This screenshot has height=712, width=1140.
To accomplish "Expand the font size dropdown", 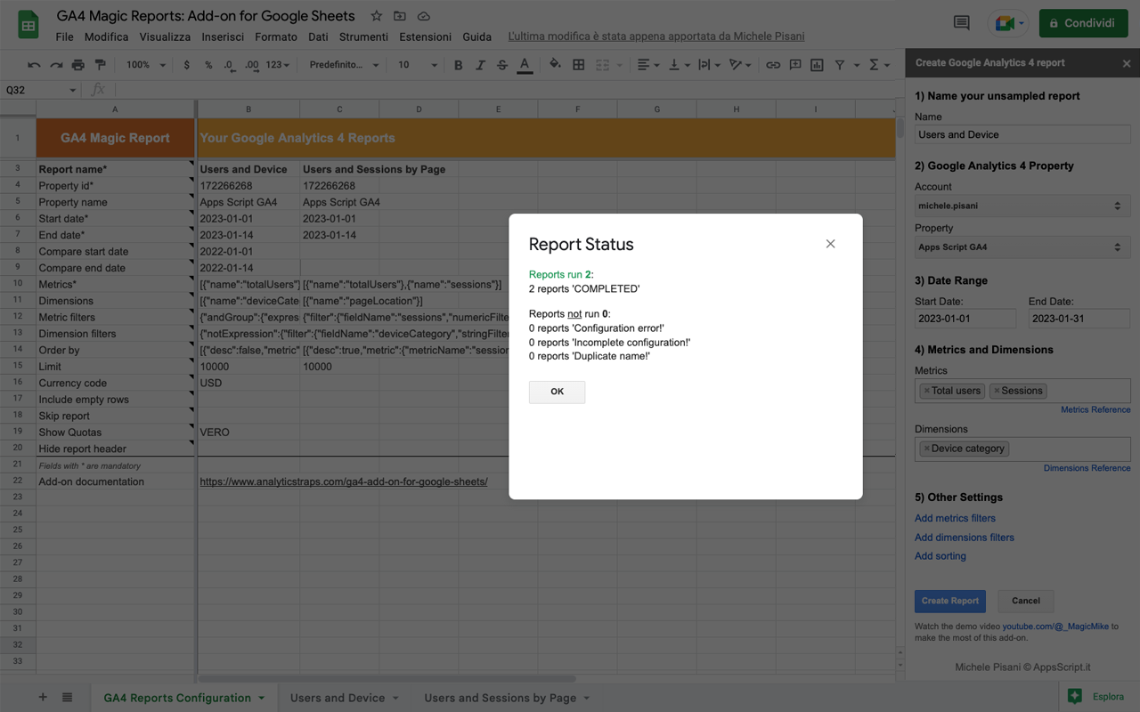I will (x=436, y=64).
